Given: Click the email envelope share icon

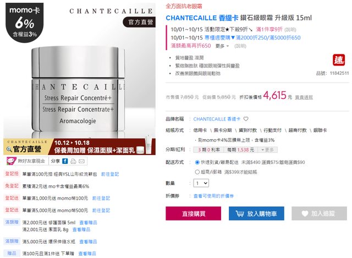Looking at the screenshot, I should pyautogui.click(x=81, y=161).
